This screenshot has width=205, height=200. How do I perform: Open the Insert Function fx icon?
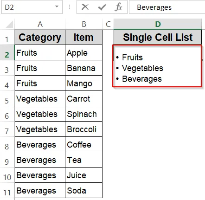coord(118,7)
